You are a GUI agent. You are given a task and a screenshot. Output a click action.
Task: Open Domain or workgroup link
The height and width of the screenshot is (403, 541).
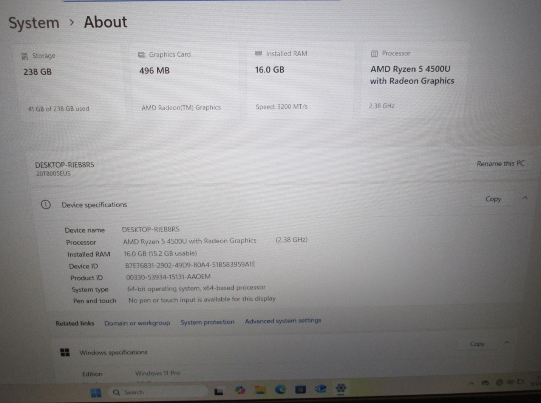pos(137,323)
